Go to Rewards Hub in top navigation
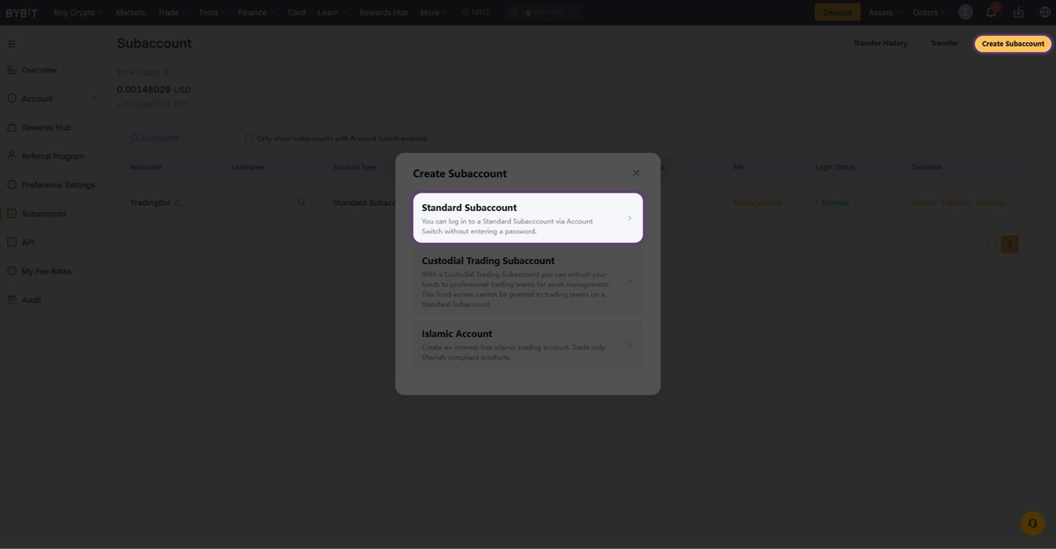This screenshot has height=549, width=1056. (x=384, y=12)
